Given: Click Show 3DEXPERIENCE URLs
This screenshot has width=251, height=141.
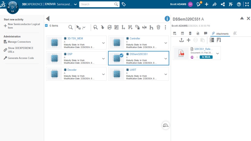Looking at the screenshot, I should coord(19,50).
